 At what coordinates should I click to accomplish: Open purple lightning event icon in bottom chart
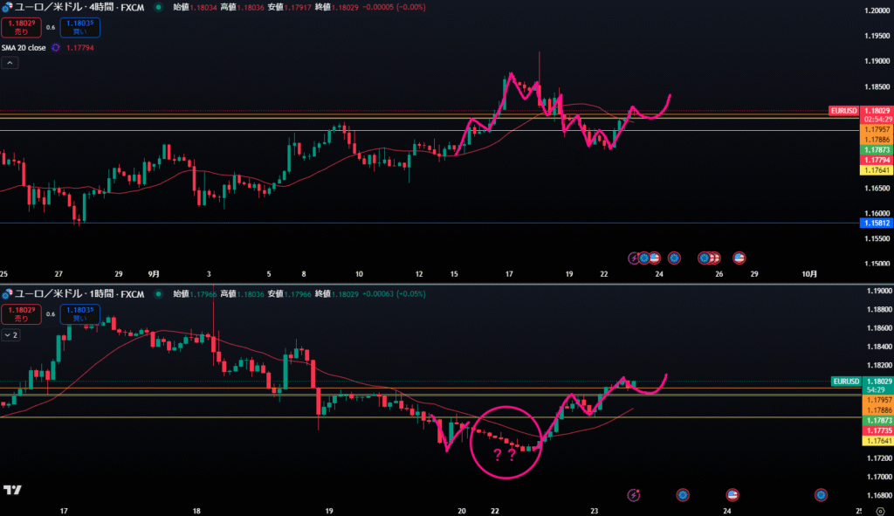[x=634, y=495]
